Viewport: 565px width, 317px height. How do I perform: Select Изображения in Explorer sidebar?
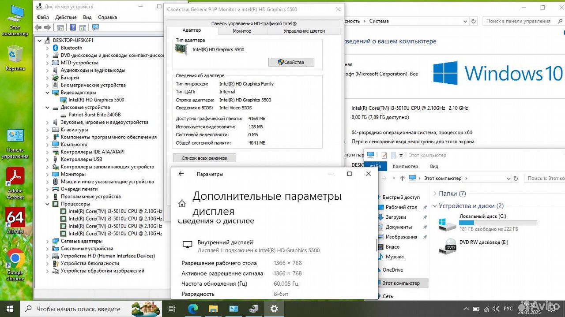point(401,237)
